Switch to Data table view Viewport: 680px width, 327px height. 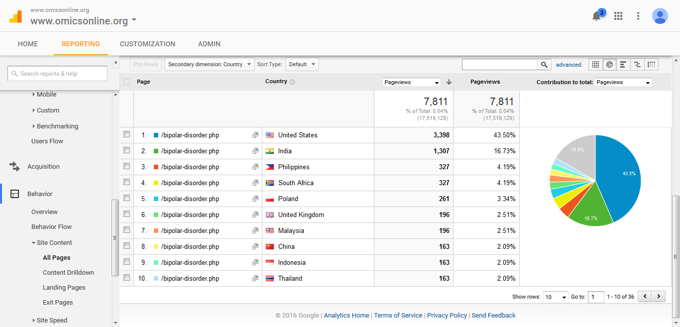[596, 64]
